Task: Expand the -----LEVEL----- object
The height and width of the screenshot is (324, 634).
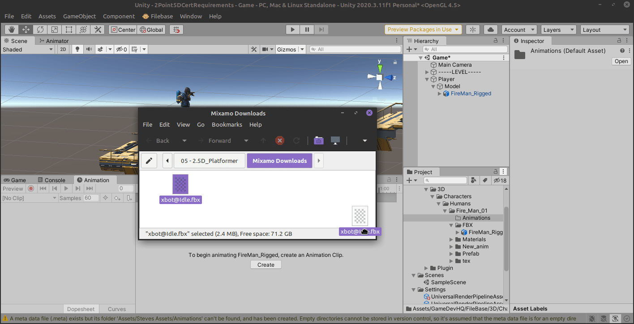Action: point(427,72)
